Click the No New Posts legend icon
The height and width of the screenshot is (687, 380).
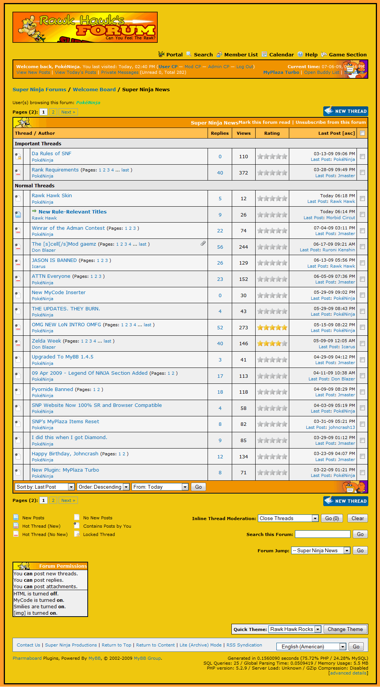[77, 517]
